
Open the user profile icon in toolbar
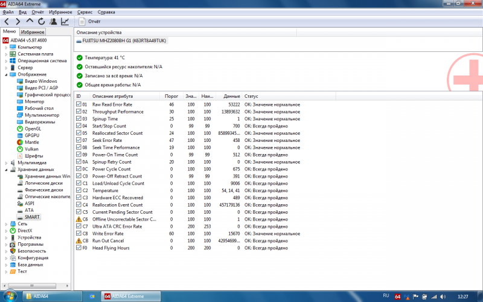click(x=53, y=22)
